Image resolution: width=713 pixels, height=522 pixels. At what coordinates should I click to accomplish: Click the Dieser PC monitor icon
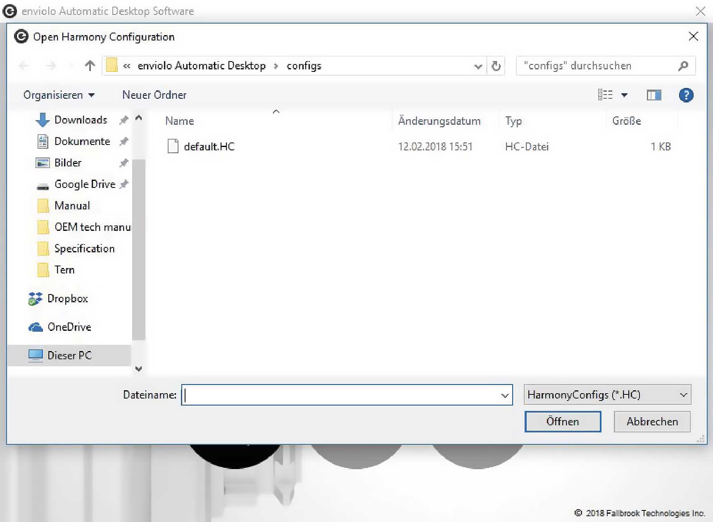(36, 356)
